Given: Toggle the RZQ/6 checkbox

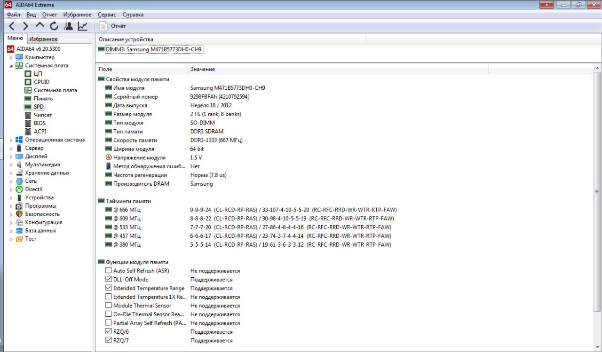Looking at the screenshot, I should click(109, 331).
